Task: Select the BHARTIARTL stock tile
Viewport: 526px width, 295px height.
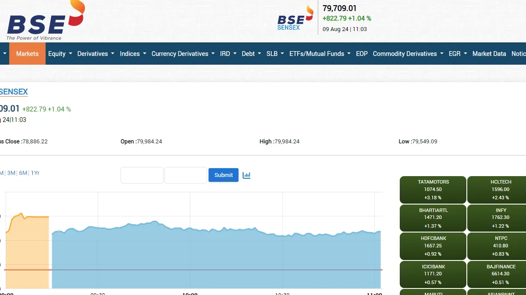Action: pyautogui.click(x=433, y=218)
